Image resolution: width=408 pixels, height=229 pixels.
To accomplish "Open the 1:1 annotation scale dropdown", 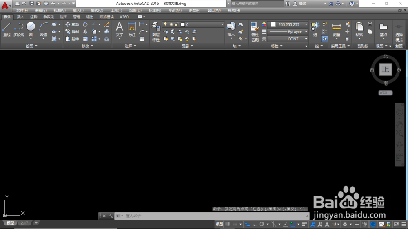I will click(x=335, y=224).
